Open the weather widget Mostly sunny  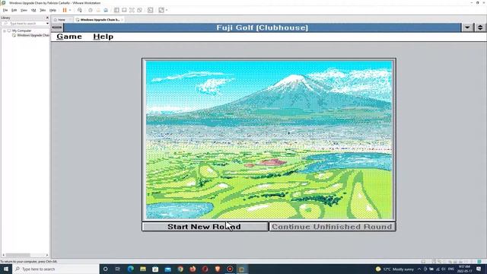[x=395, y=269]
